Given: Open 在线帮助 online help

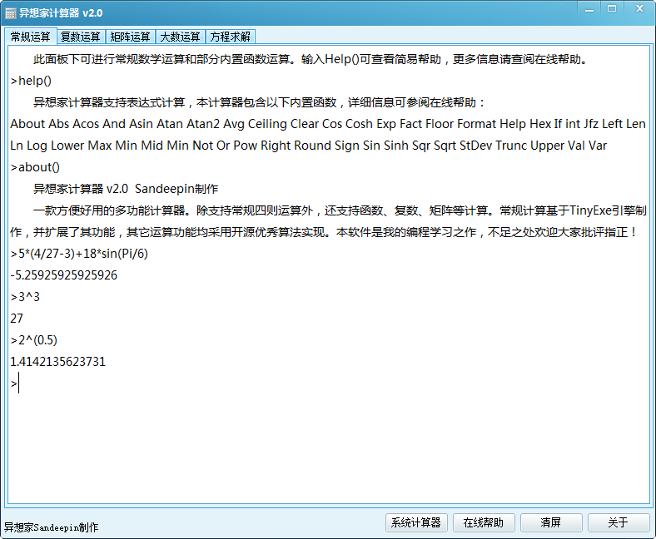Looking at the screenshot, I should (x=484, y=522).
